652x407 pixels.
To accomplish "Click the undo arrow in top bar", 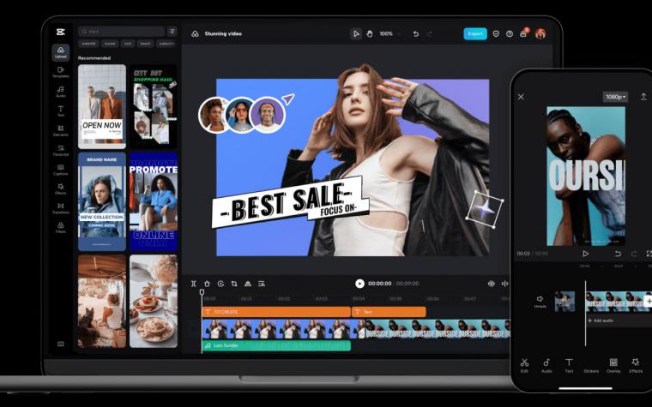I will (416, 34).
